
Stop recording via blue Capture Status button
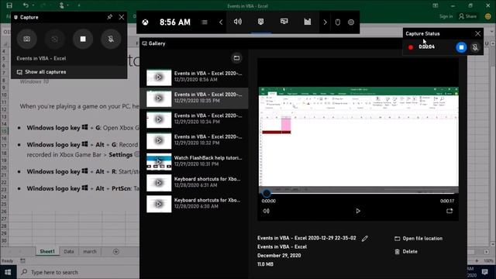pos(461,47)
